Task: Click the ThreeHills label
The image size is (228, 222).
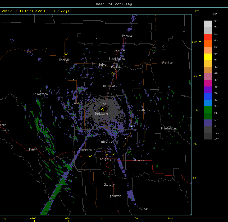Action: pyautogui.click(x=142, y=110)
